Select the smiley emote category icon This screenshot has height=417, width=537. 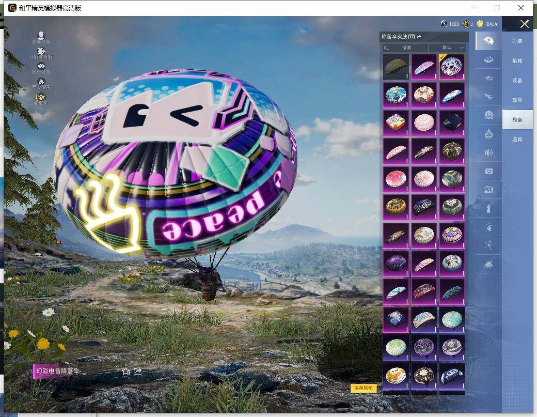488,115
